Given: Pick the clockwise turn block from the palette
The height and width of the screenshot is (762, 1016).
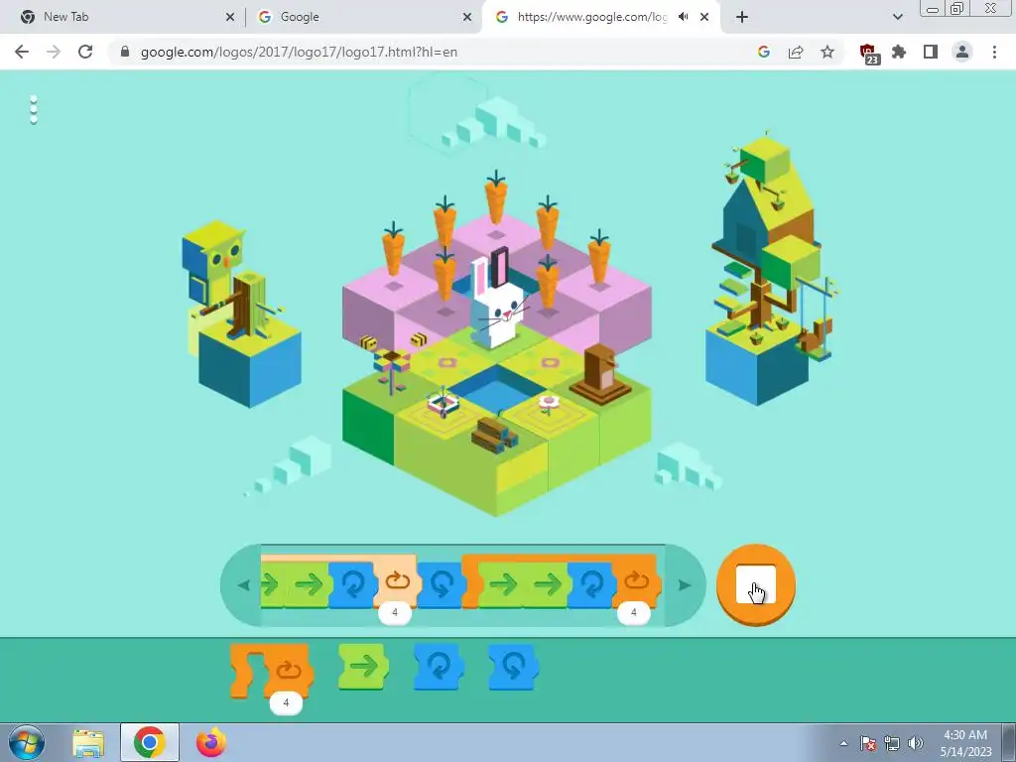Looking at the screenshot, I should coord(439,666).
